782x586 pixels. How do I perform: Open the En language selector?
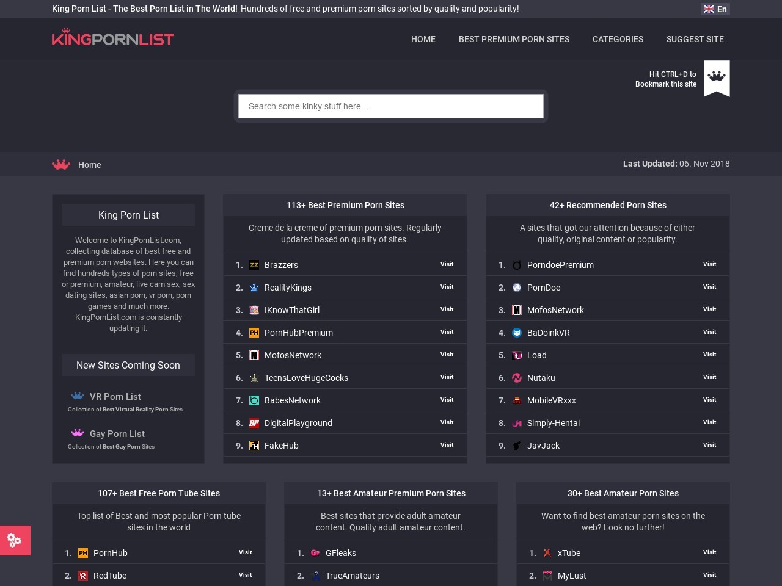click(715, 9)
